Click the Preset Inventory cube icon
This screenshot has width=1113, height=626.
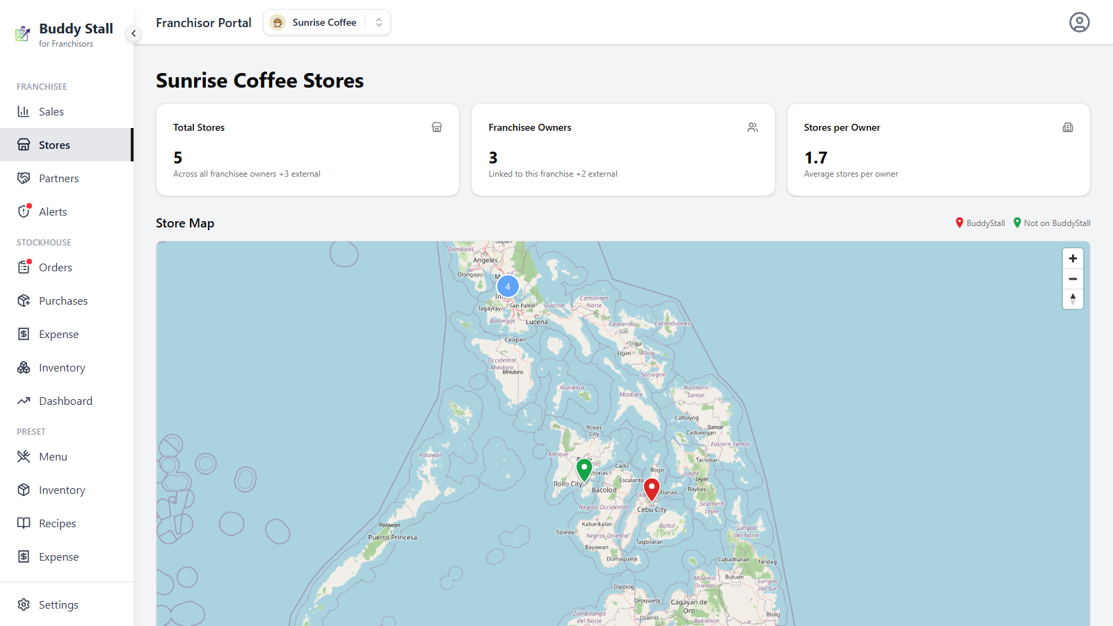tap(24, 490)
